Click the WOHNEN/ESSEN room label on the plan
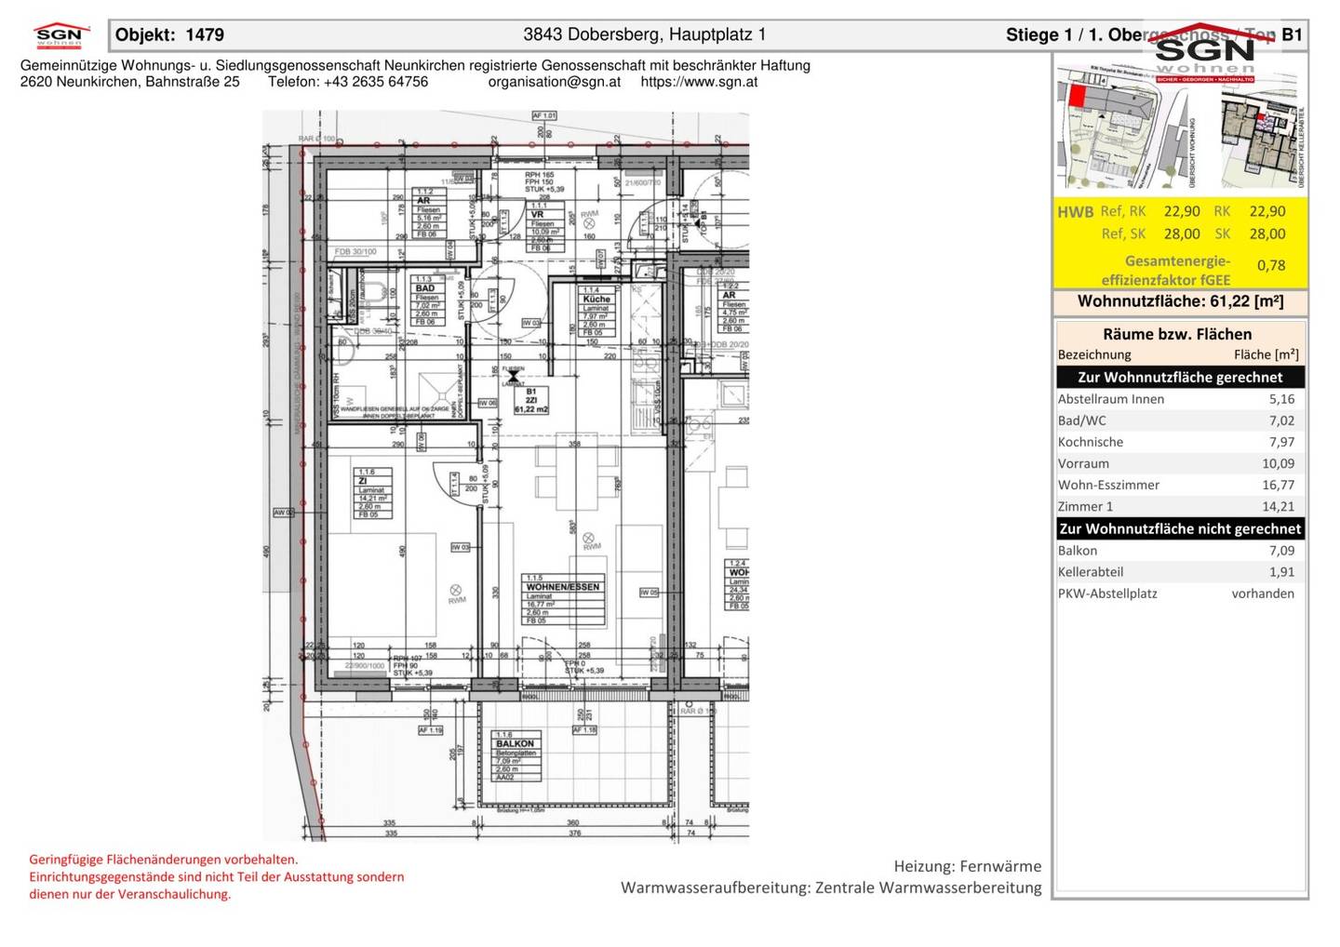Screen dimensions: 1340x947 click(563, 600)
